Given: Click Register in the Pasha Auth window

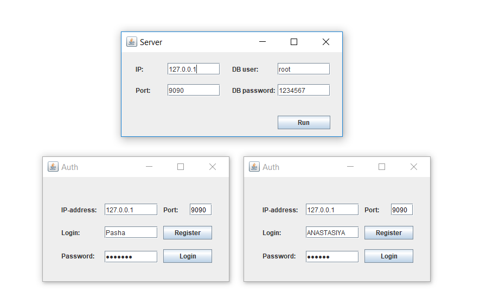Looking at the screenshot, I should tap(188, 233).
